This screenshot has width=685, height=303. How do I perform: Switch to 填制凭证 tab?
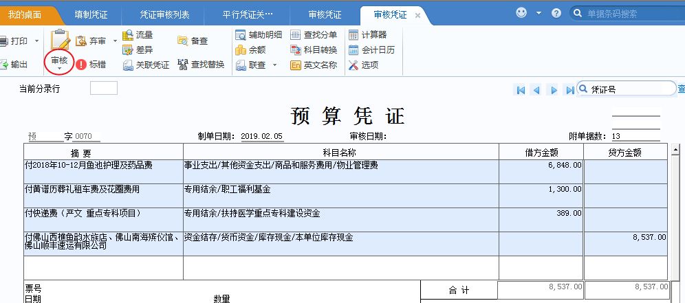click(91, 15)
